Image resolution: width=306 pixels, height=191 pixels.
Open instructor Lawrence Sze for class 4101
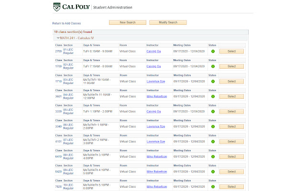click(x=156, y=141)
